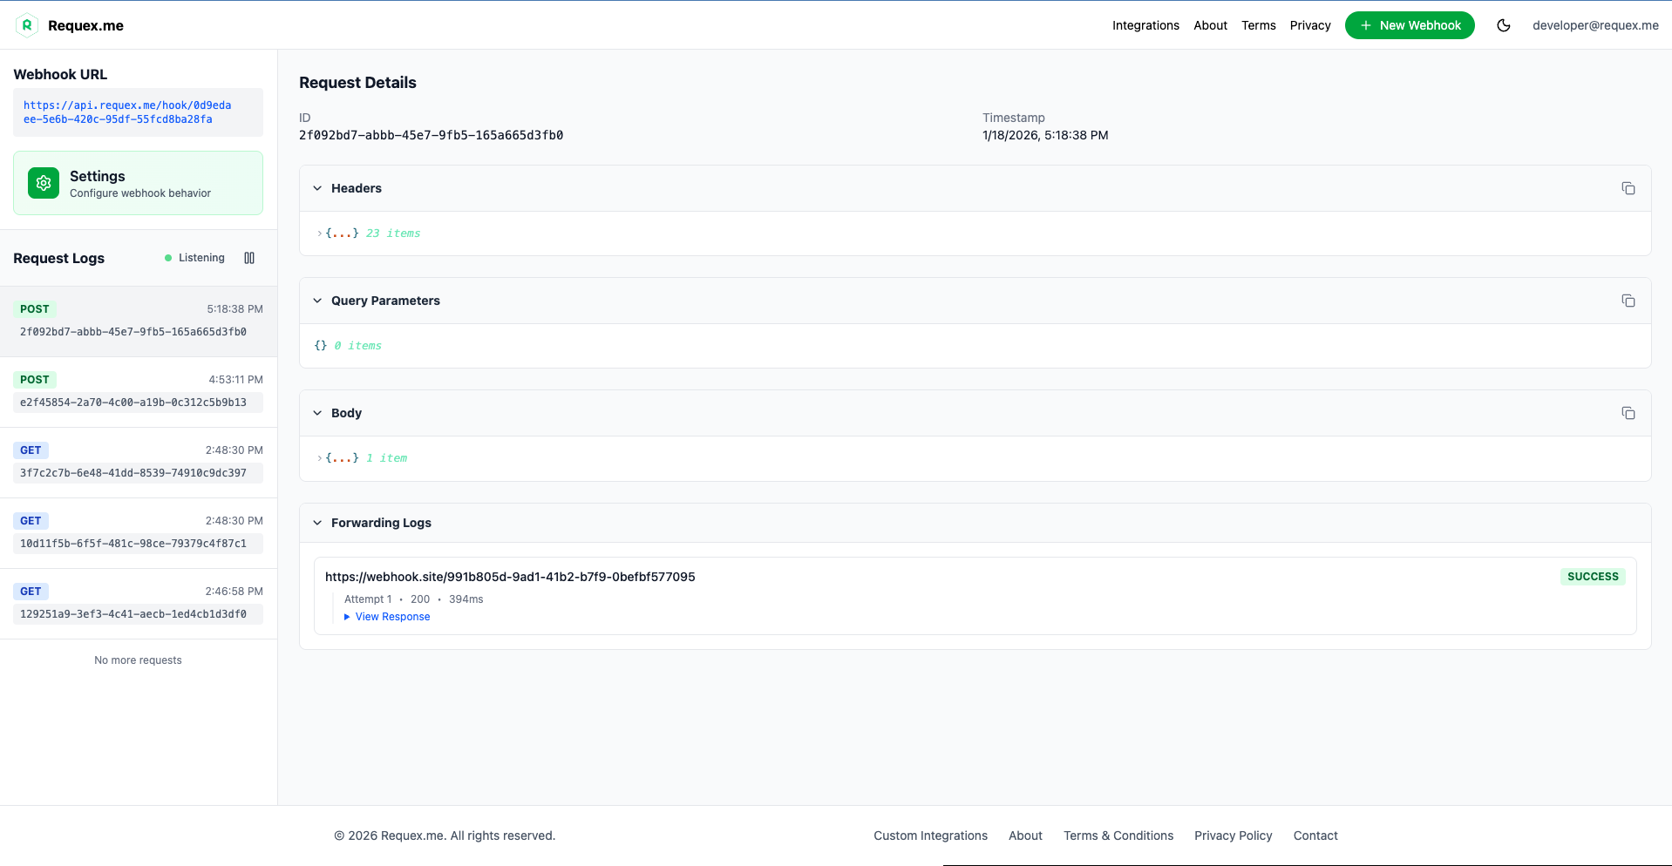Select POST request from 4:53:11 PM

click(139, 391)
